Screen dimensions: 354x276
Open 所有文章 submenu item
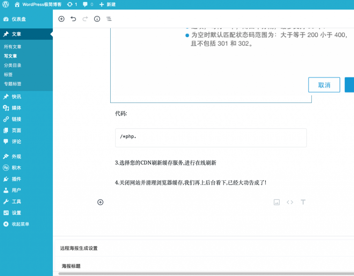tap(13, 47)
